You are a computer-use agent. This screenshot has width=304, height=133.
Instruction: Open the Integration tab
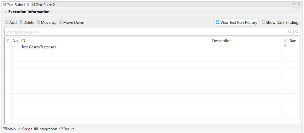(x=46, y=129)
